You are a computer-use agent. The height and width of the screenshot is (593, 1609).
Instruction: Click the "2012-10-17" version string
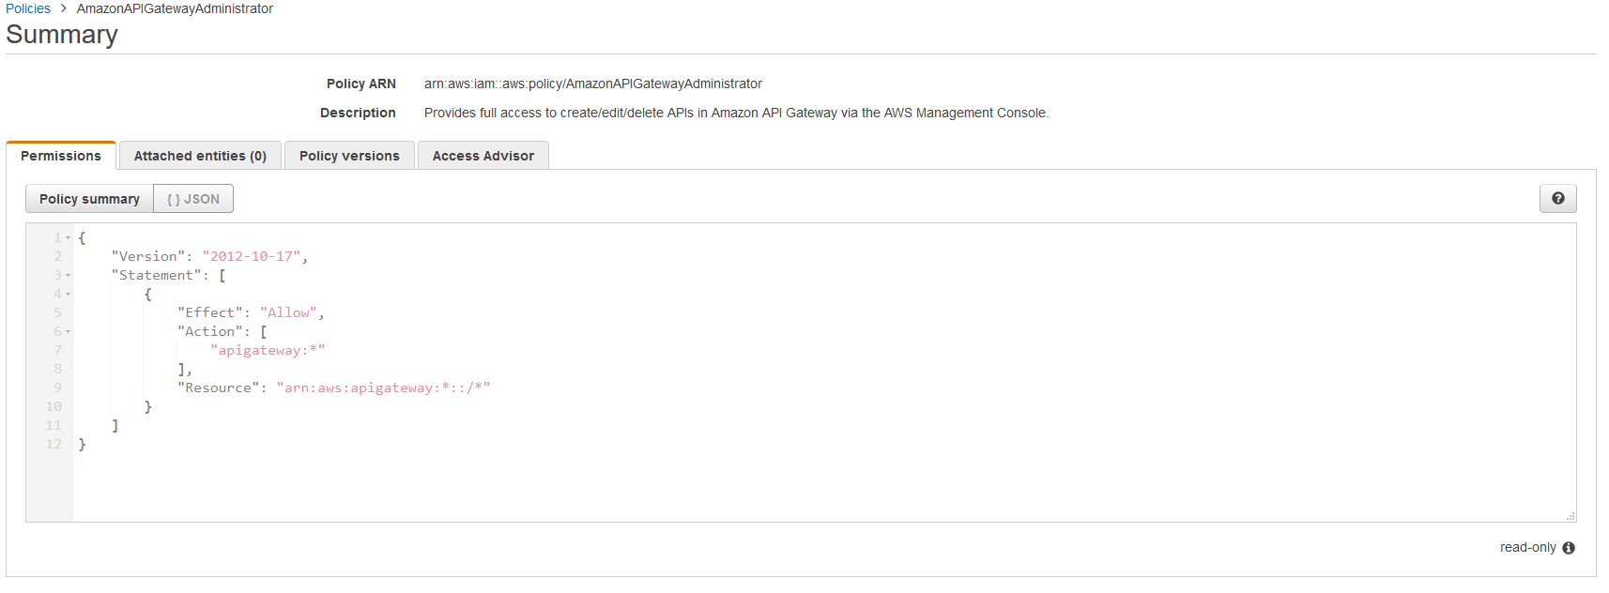251,256
